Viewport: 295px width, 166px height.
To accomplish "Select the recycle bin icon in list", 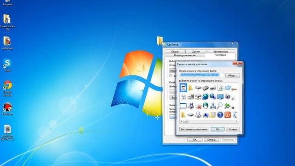I will coord(235,115).
